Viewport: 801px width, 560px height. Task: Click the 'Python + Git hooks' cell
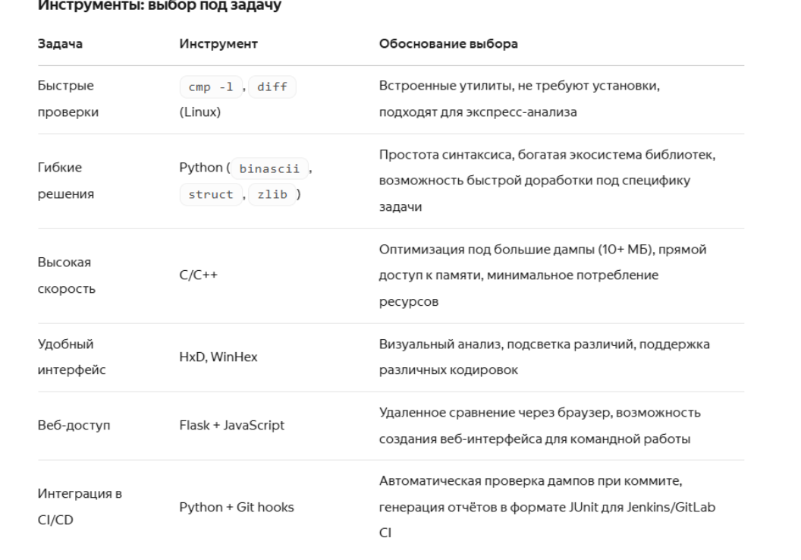pyautogui.click(x=237, y=508)
